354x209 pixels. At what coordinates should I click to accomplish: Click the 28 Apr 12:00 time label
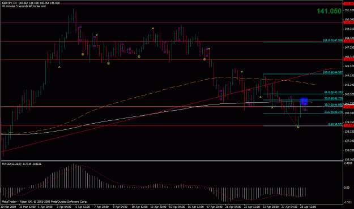[308, 207]
